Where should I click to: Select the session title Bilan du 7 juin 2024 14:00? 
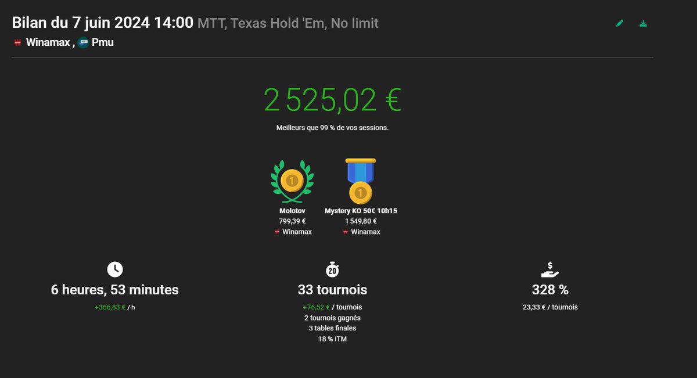pos(103,23)
